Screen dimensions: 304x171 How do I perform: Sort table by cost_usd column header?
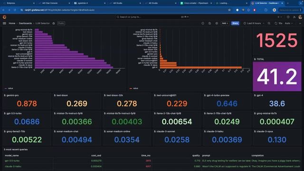point(96,155)
